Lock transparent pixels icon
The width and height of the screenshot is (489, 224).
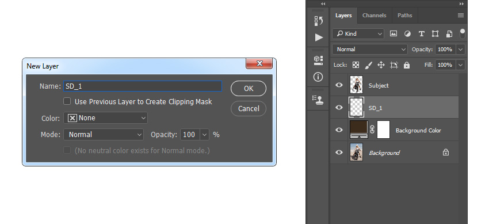click(x=356, y=65)
